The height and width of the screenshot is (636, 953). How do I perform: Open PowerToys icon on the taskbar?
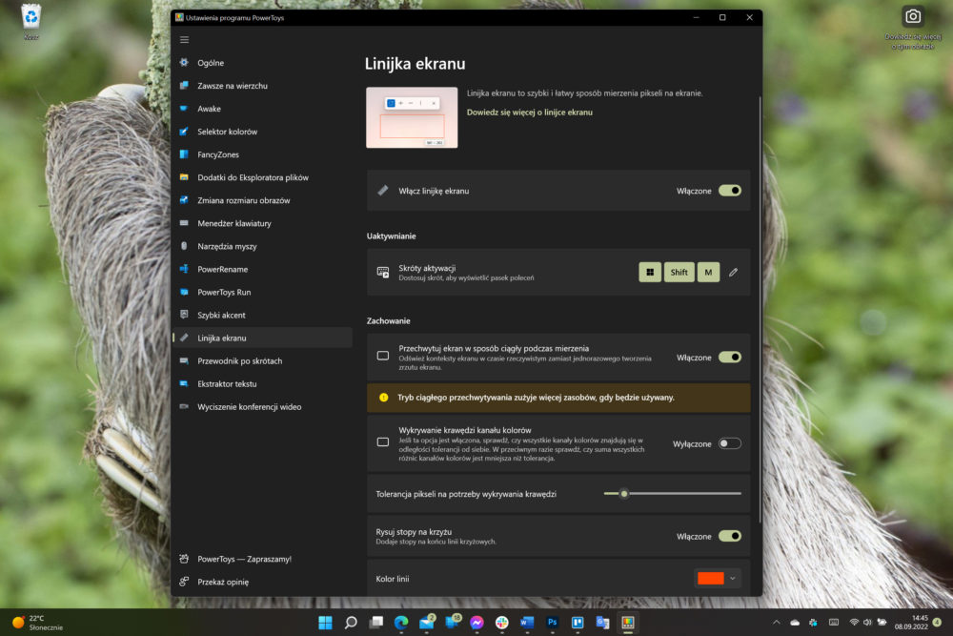[628, 623]
